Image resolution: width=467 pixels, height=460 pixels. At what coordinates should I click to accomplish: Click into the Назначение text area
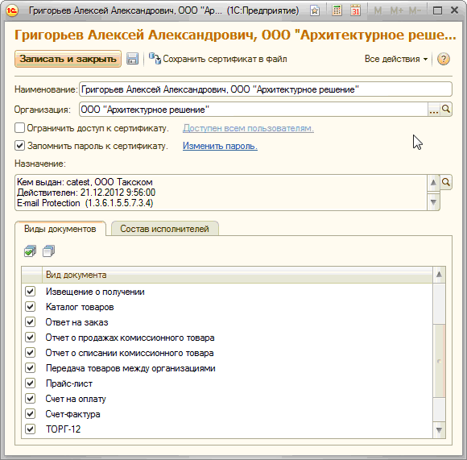point(221,193)
